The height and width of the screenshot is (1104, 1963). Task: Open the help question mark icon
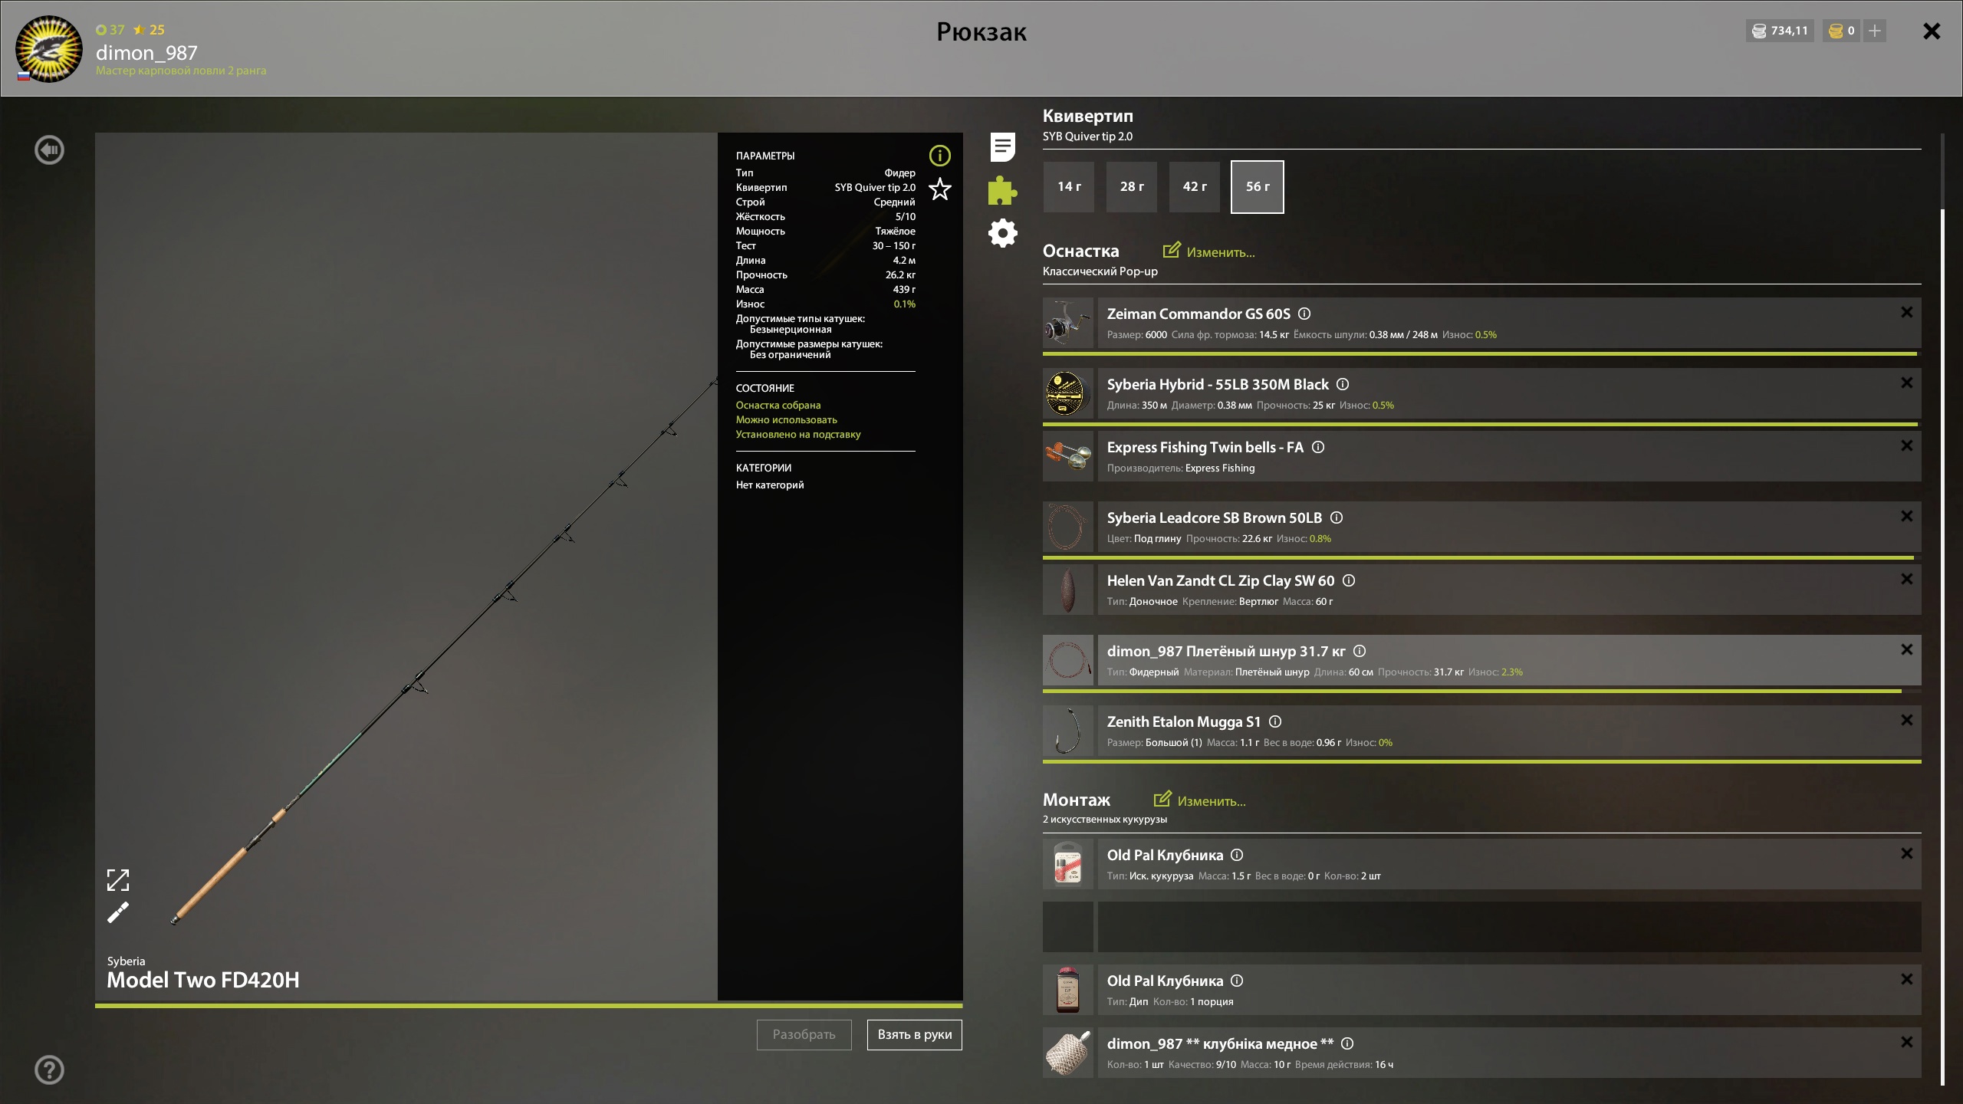click(50, 1069)
